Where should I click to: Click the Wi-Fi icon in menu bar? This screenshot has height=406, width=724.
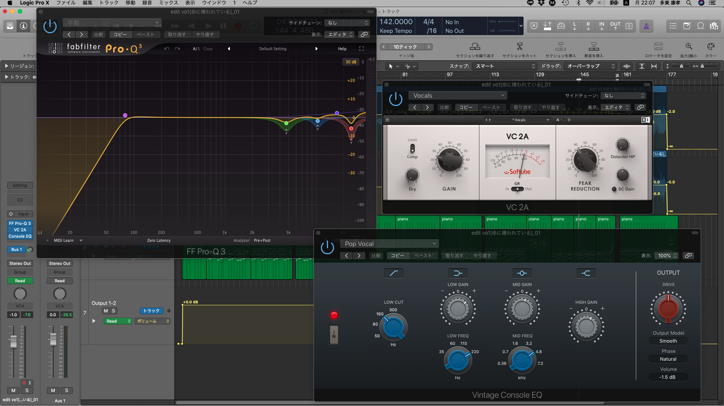click(x=590, y=3)
